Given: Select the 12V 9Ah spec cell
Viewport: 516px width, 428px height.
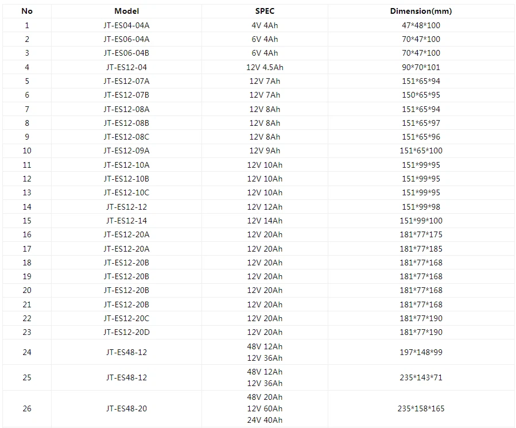Looking at the screenshot, I should [265, 151].
